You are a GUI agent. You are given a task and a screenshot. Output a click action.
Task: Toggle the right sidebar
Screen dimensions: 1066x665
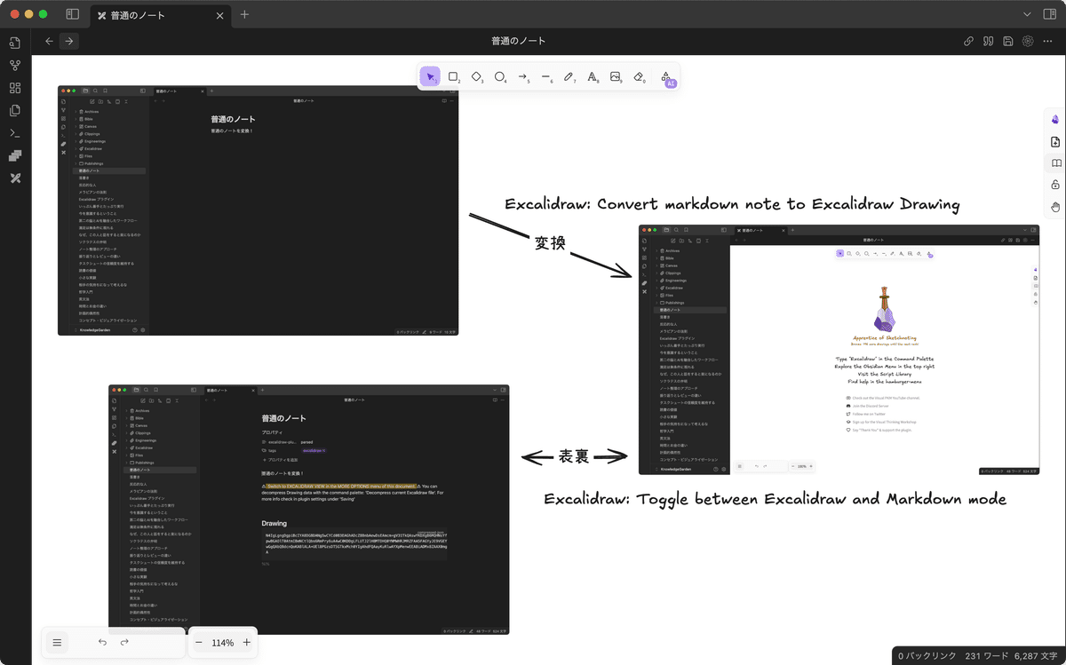(x=1051, y=14)
